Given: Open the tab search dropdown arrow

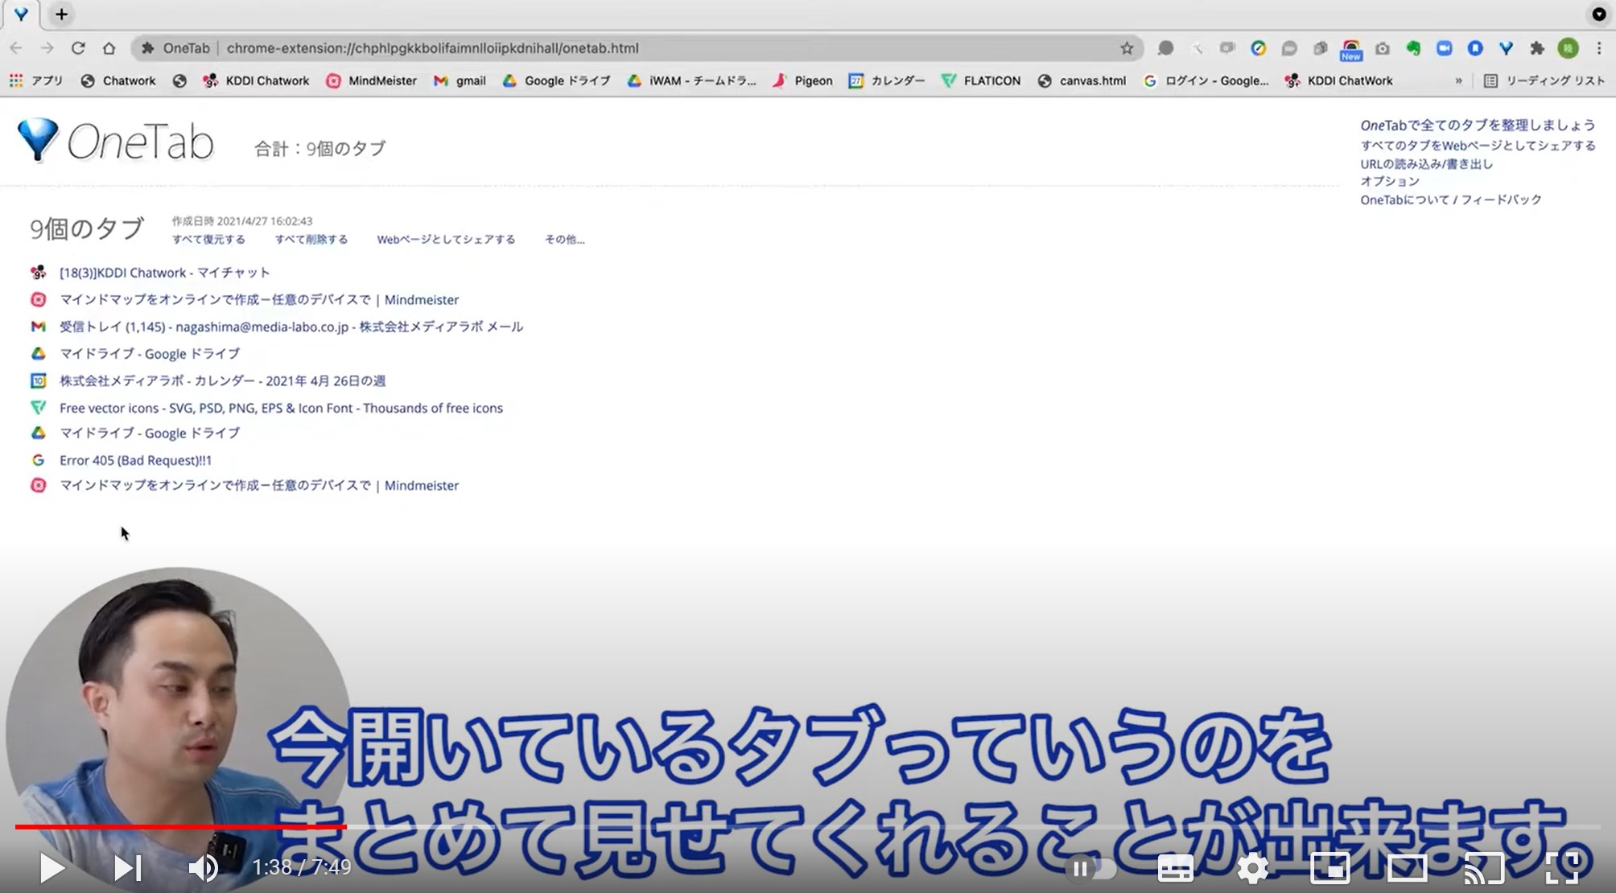Looking at the screenshot, I should [x=1598, y=14].
